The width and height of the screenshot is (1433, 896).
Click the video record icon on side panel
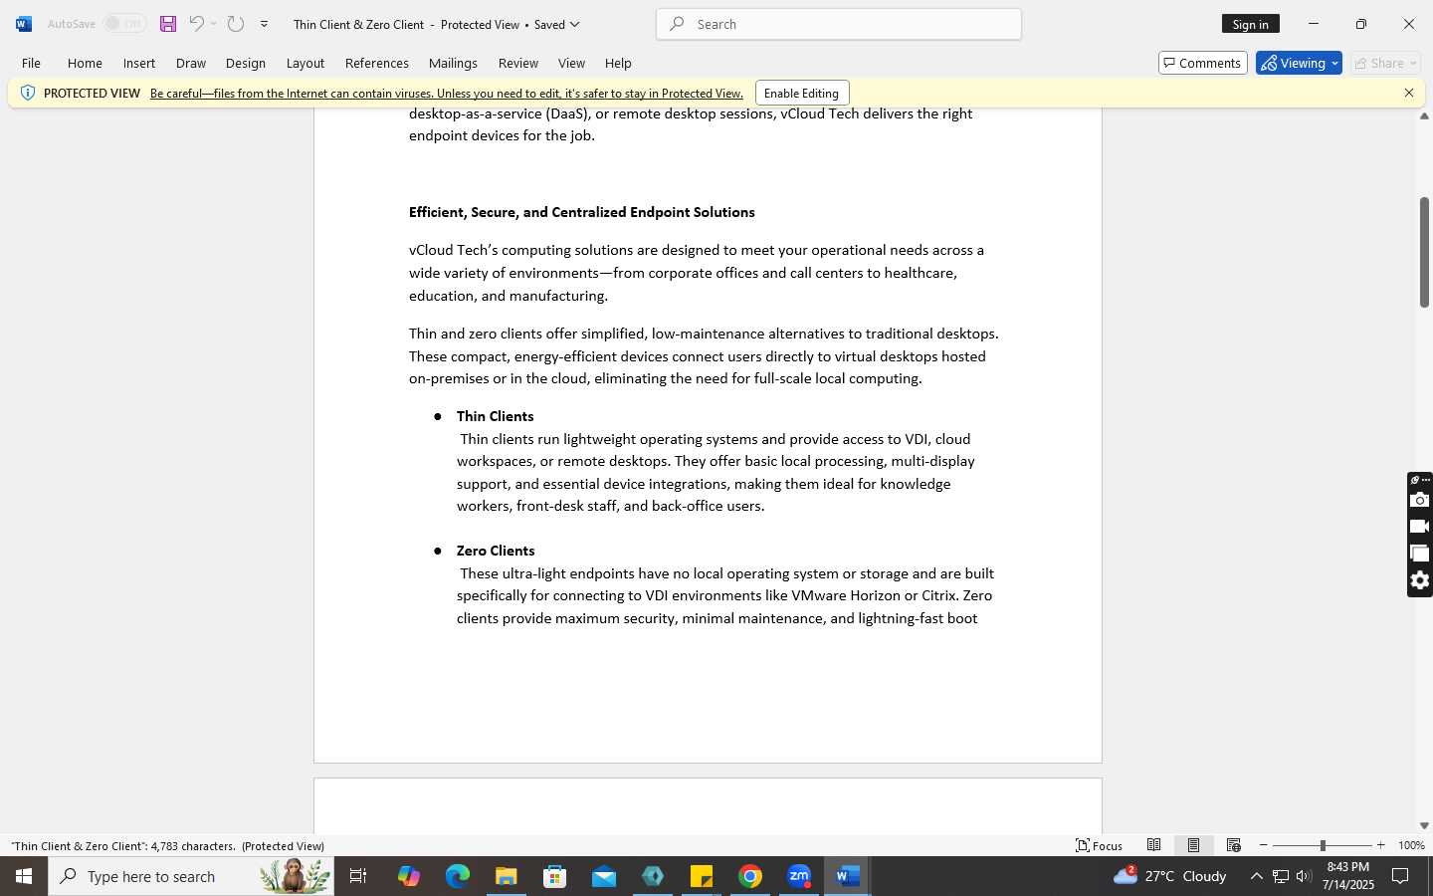[x=1420, y=527]
